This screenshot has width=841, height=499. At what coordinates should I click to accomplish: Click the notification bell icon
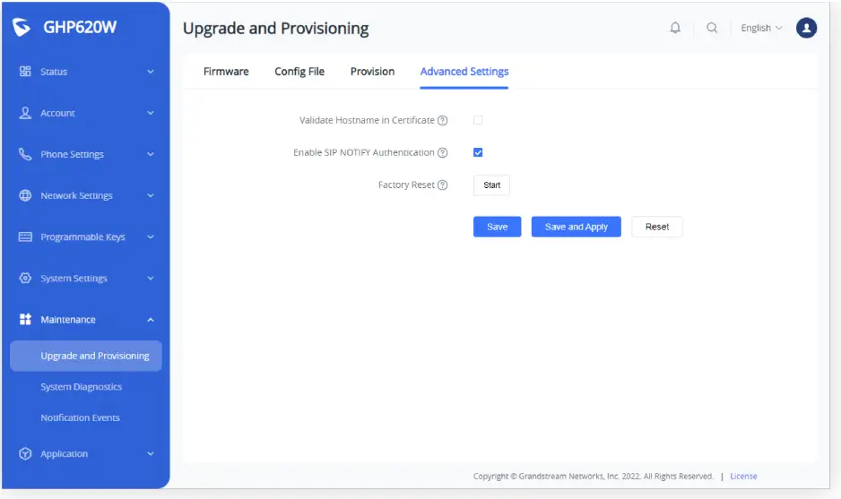click(x=675, y=28)
